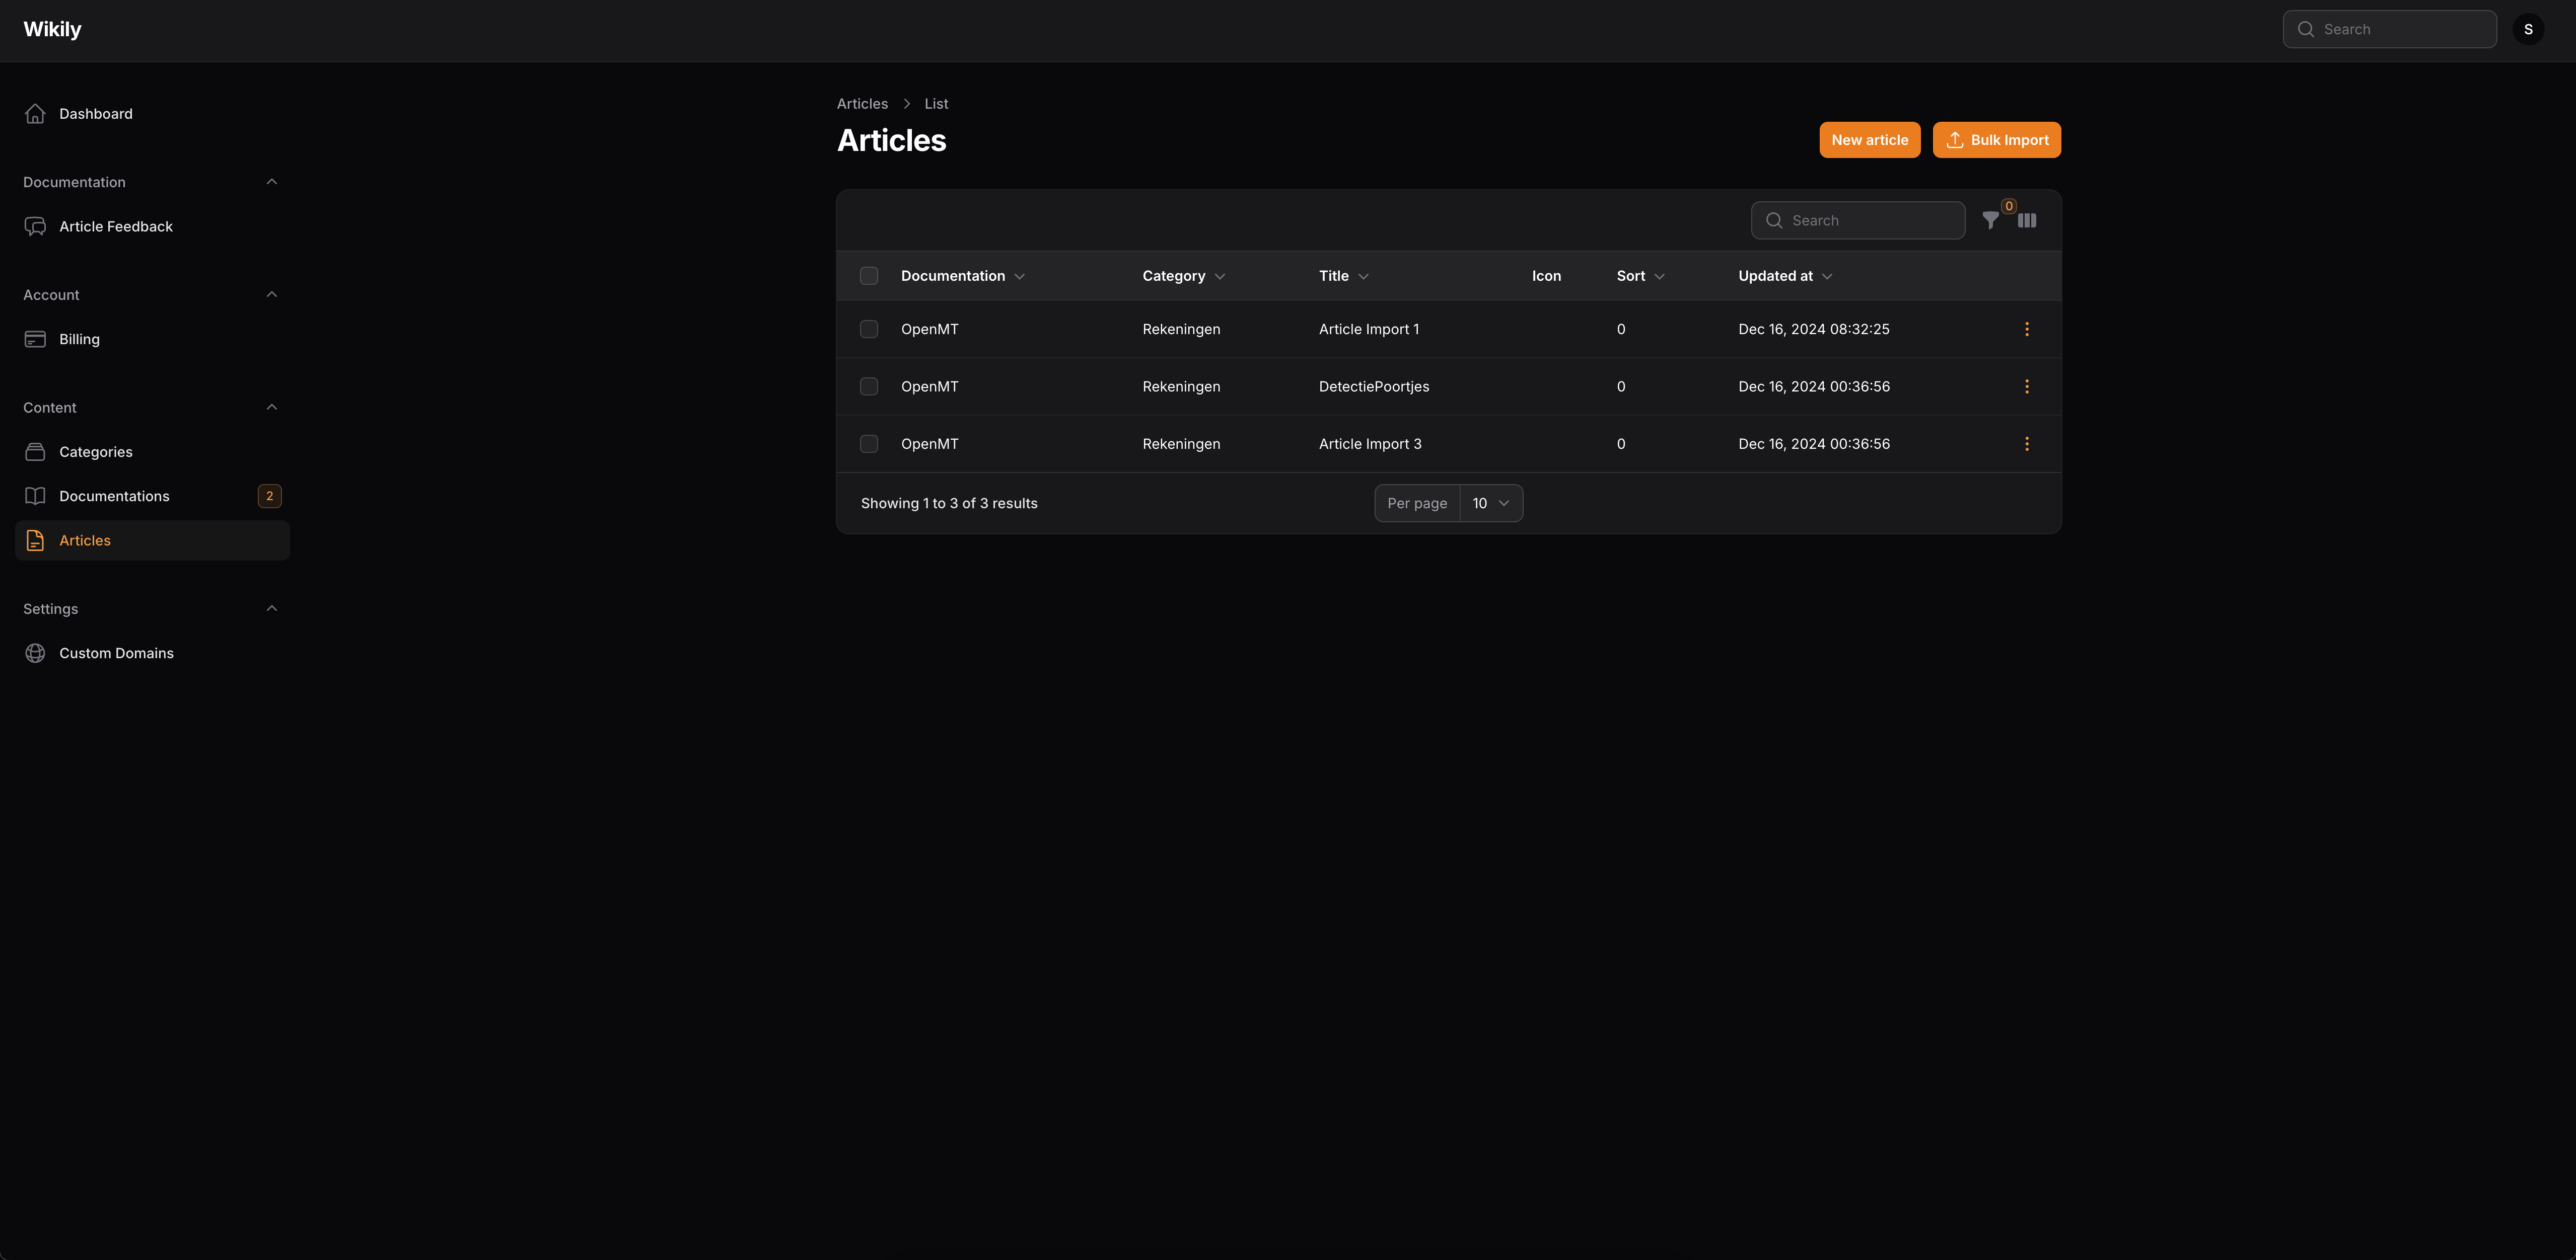Image resolution: width=2576 pixels, height=1260 pixels.
Task: Click the Article Feedback chat icon
Action: coord(35,227)
